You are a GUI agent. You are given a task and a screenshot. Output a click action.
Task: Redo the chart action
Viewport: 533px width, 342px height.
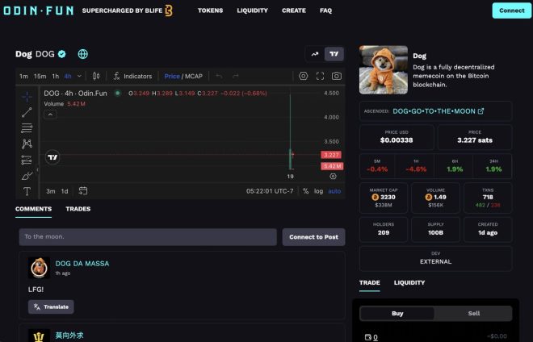pyautogui.click(x=236, y=76)
